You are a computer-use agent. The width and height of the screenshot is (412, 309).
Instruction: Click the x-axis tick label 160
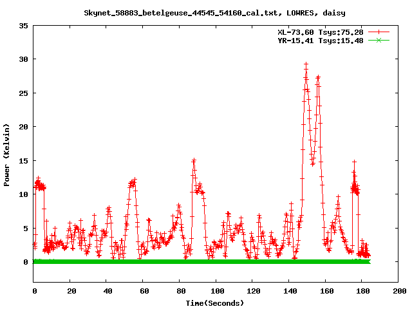[x=326, y=291]
